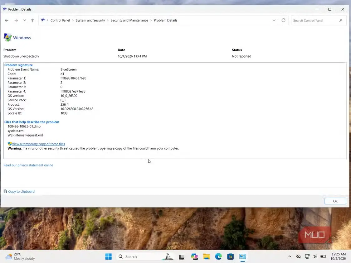This screenshot has height=263, width=351.
Task: Select the 100426-10625-01.dmp file name
Action: coord(24,126)
